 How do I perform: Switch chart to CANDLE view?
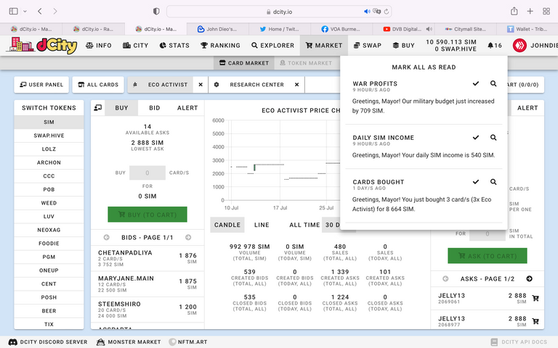coord(227,225)
